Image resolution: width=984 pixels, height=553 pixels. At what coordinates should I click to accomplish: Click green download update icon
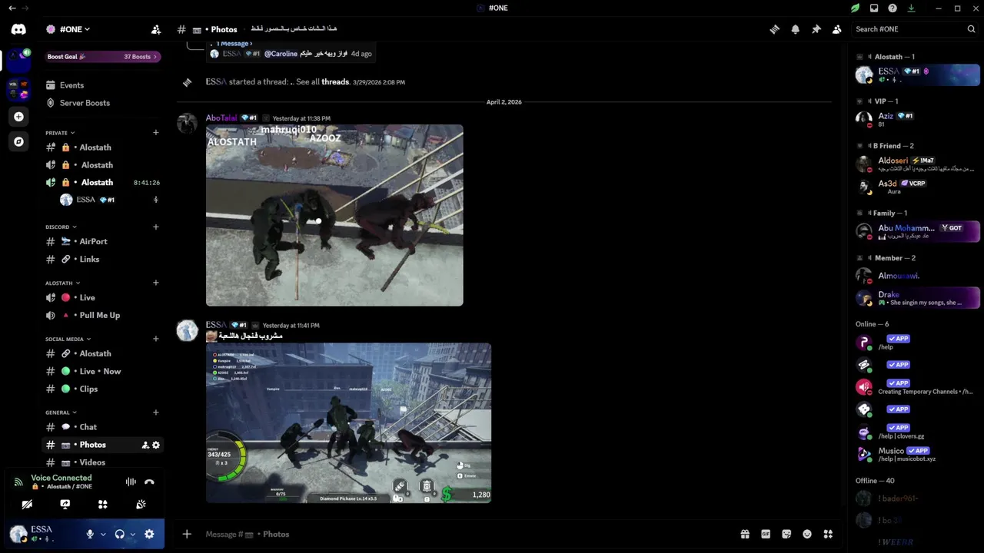click(911, 8)
